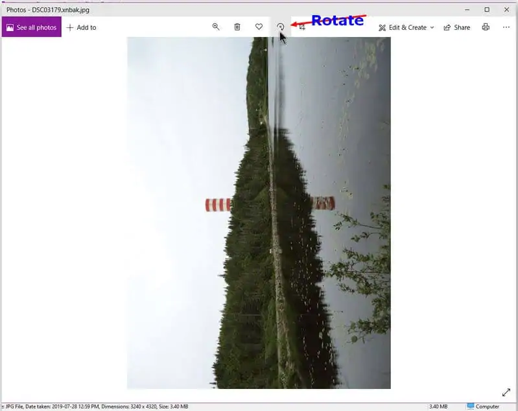Image resolution: width=518 pixels, height=411 pixels.
Task: Click the status bar file details text
Action: [96, 406]
